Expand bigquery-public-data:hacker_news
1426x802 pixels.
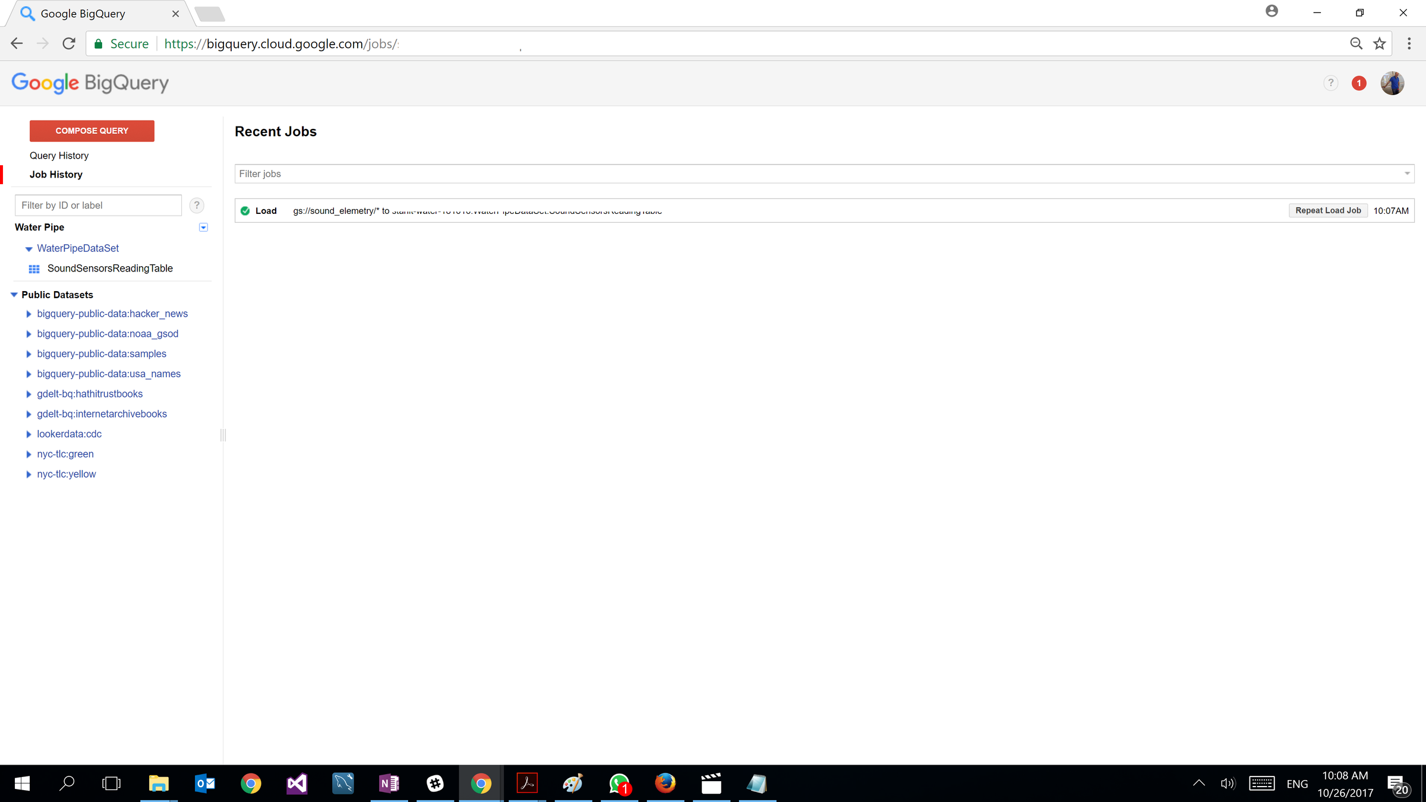[29, 314]
